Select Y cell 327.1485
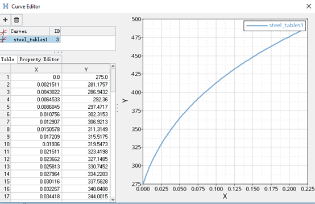 pos(86,159)
